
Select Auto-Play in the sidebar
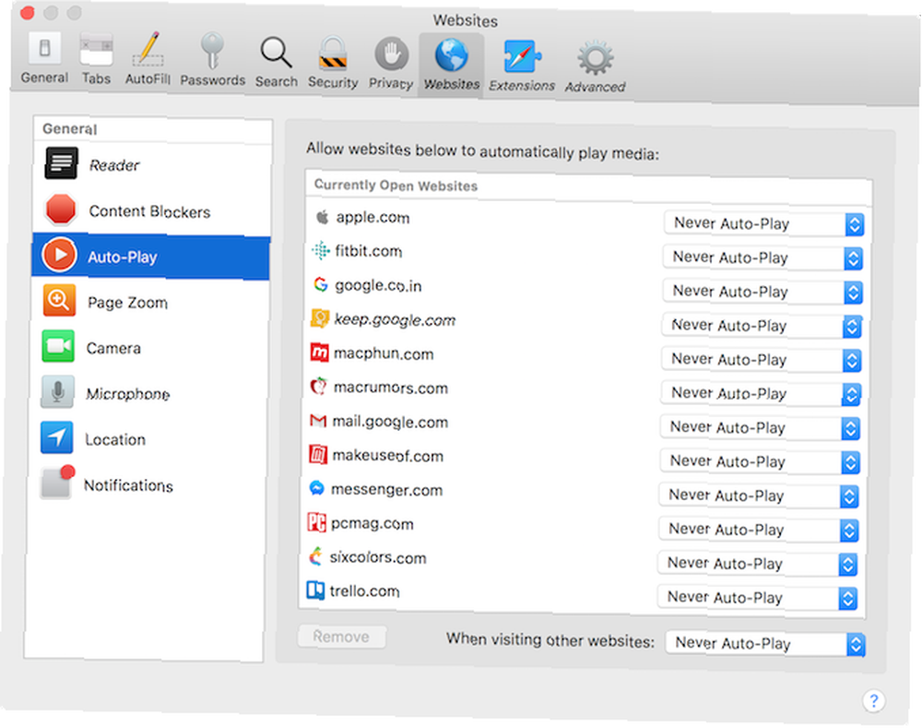point(151,257)
